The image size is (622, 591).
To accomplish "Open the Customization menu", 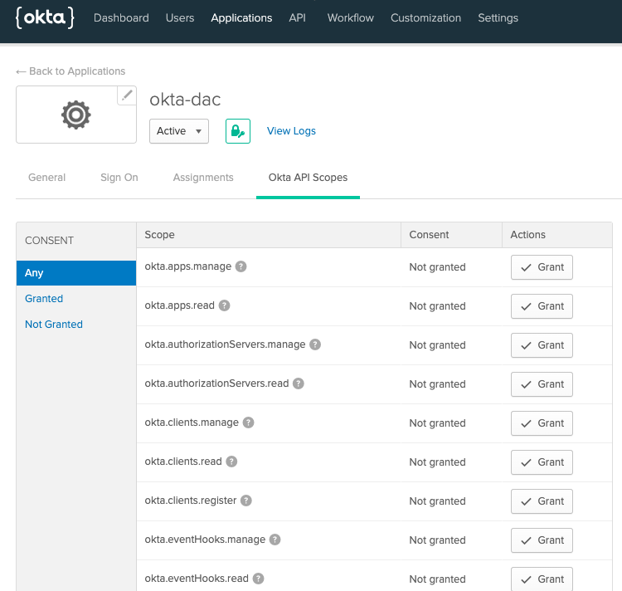I will (425, 18).
